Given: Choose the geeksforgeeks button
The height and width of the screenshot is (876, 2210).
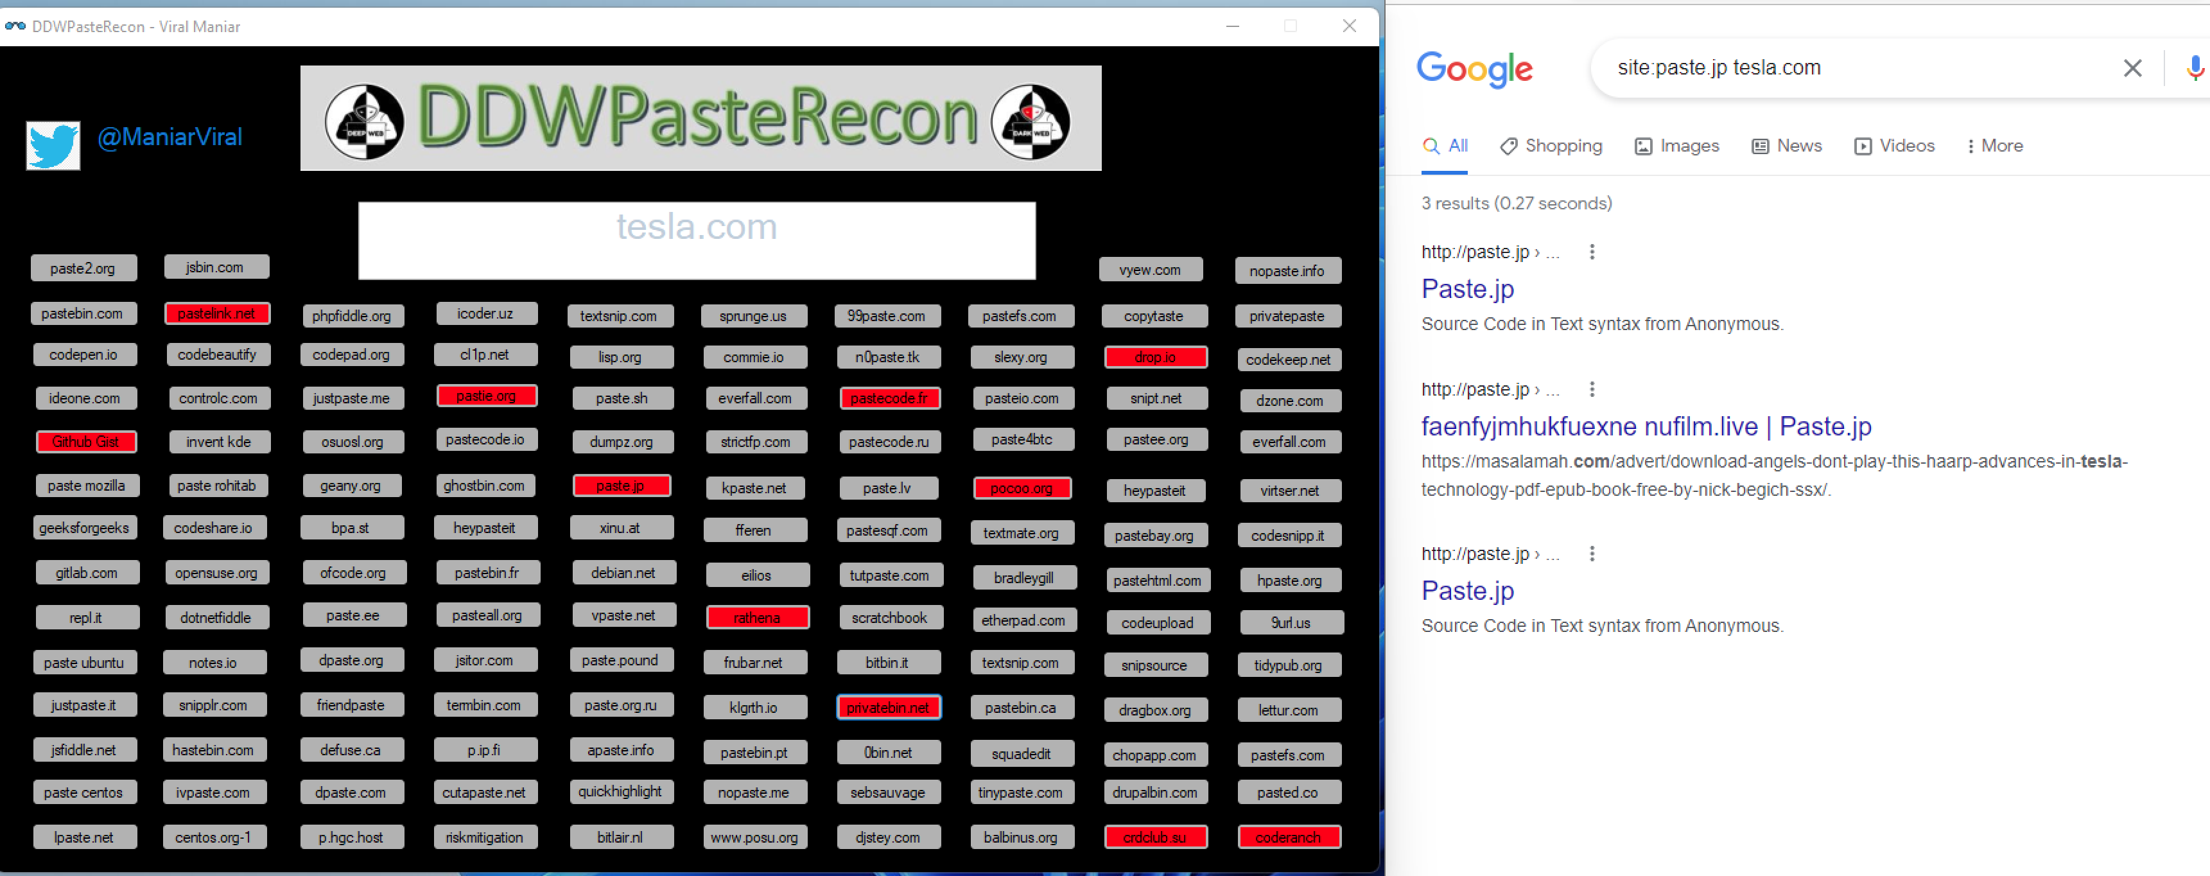Looking at the screenshot, I should click(x=84, y=528).
